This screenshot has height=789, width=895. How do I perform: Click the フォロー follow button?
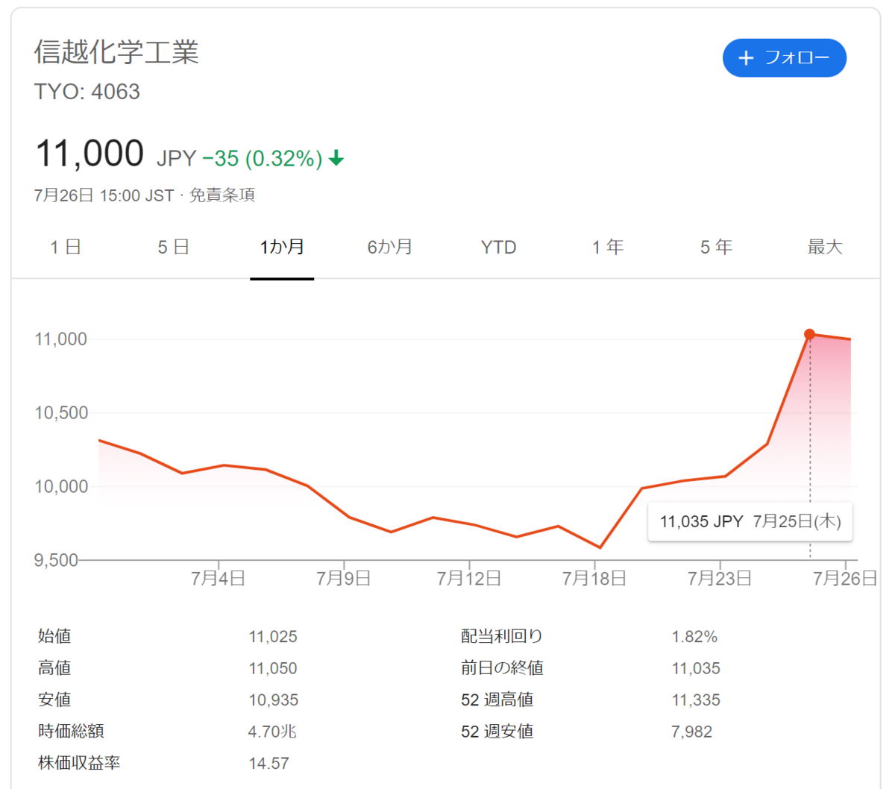pyautogui.click(x=784, y=58)
